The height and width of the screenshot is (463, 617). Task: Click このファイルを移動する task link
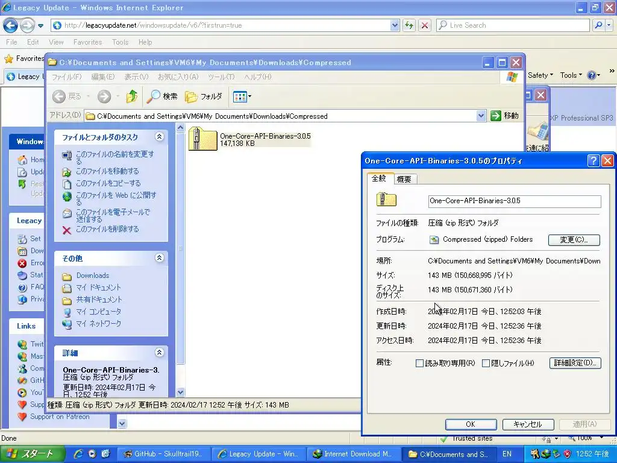[x=107, y=171]
